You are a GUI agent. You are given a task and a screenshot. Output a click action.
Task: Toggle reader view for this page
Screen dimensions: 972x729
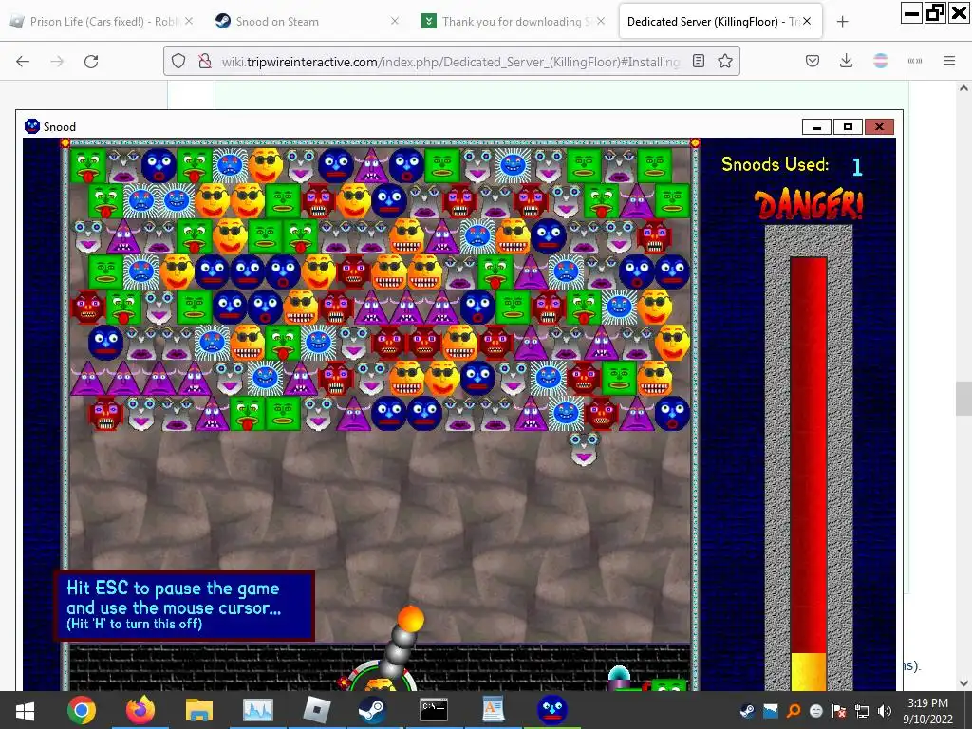699,62
